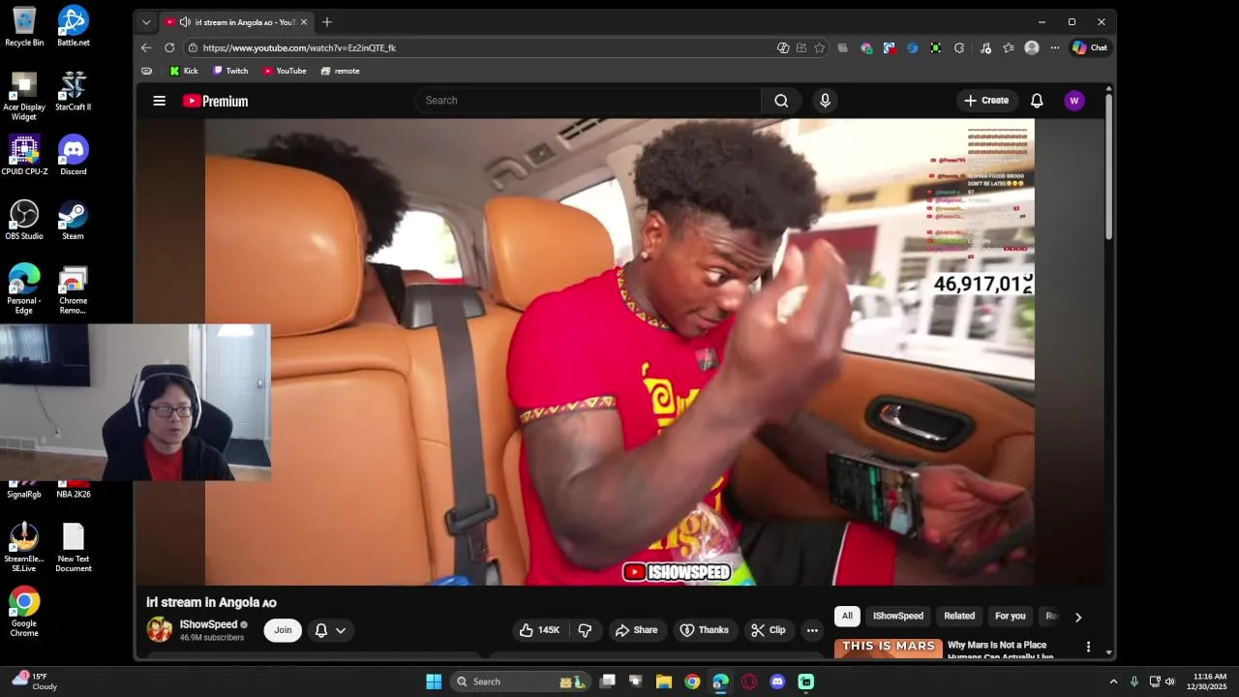1239x697 pixels.
Task: Expand notification options chevron next to bell
Action: point(341,630)
